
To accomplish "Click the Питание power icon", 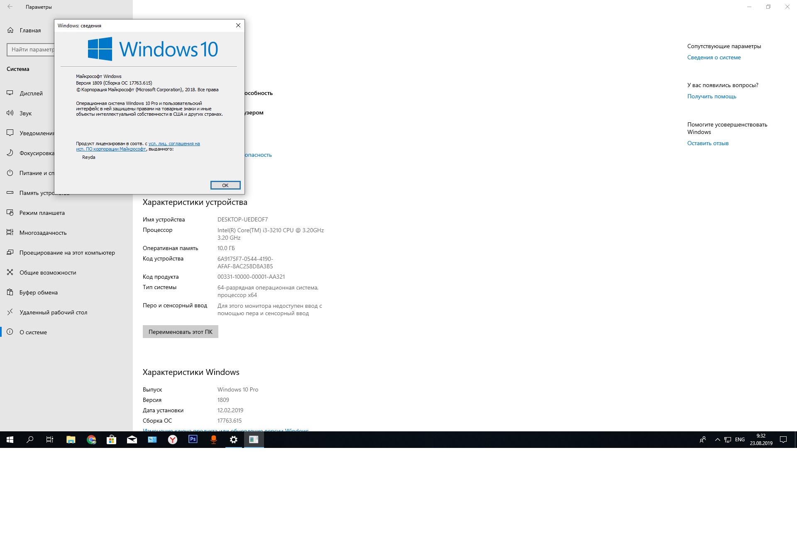I will (x=10, y=173).
